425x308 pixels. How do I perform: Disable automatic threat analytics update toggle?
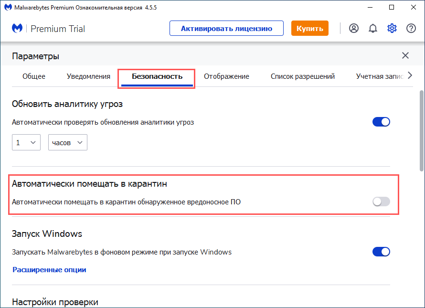pos(381,122)
